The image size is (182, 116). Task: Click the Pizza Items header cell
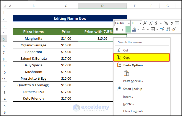pos(33,31)
